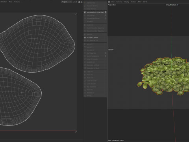Click the Rotate UV icon
The height and width of the screenshot is (142, 189).
click(x=85, y=93)
